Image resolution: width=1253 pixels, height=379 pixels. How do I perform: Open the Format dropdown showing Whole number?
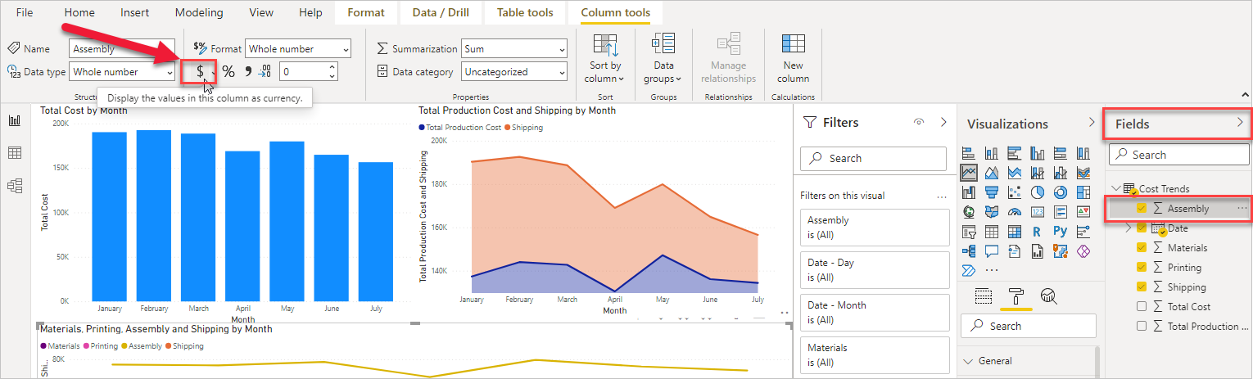click(298, 49)
